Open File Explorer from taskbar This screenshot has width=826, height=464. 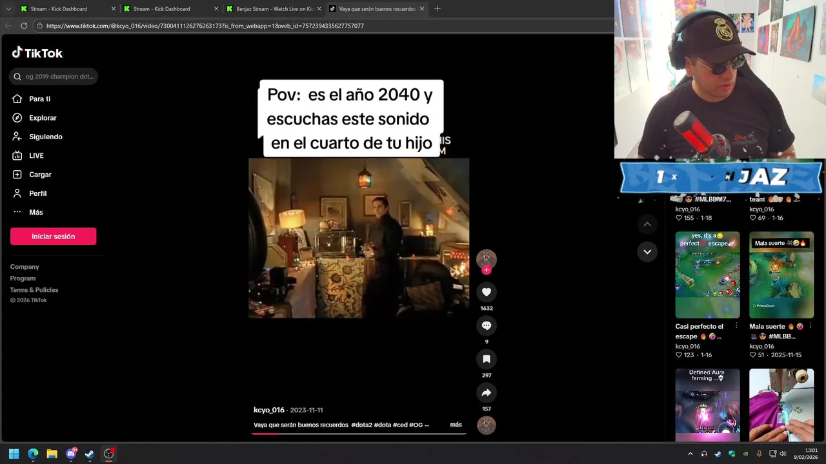52,454
